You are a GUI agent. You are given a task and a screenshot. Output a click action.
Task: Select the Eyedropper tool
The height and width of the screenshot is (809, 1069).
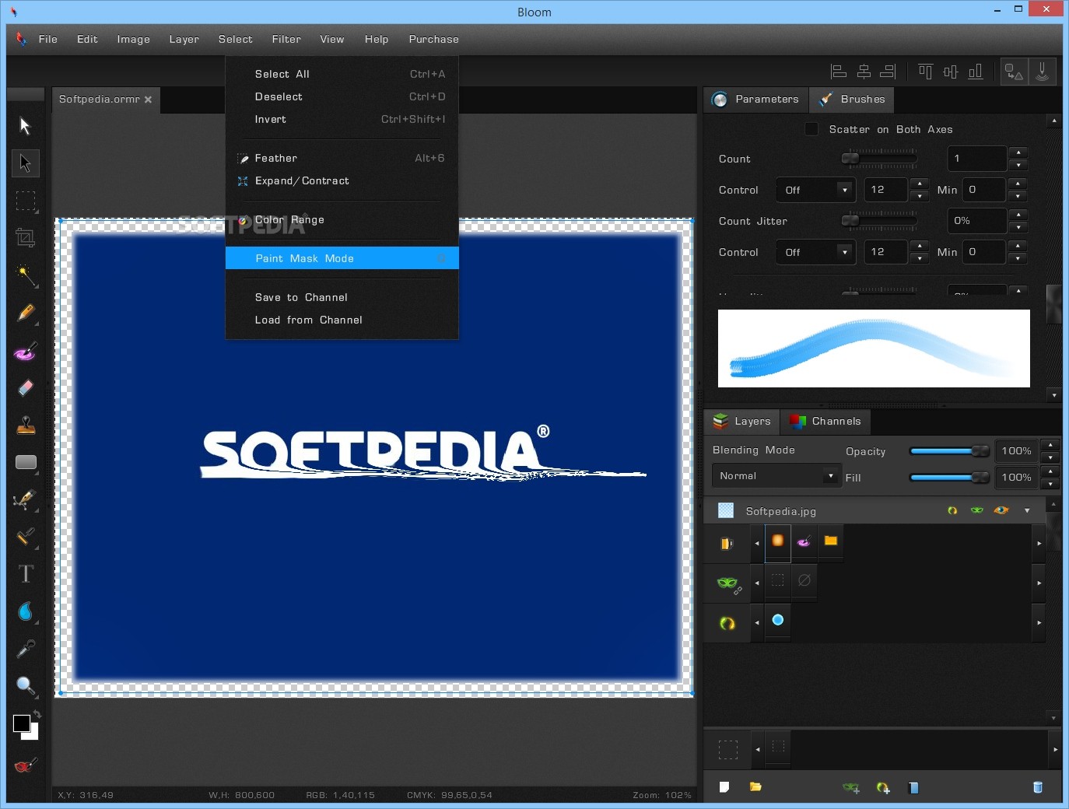(x=26, y=648)
